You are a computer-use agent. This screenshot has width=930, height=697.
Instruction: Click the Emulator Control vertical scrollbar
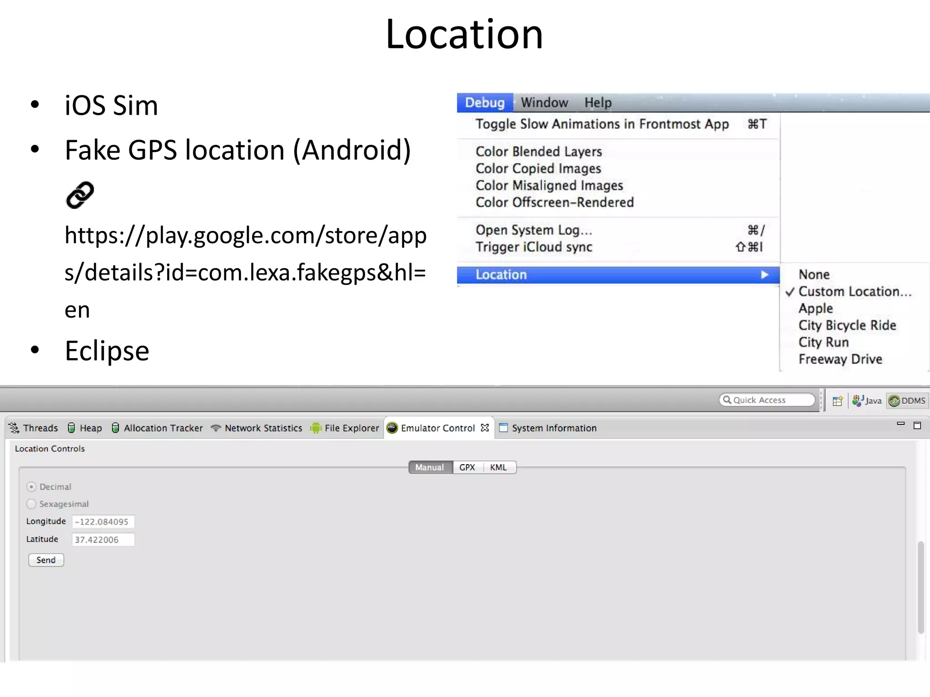pyautogui.click(x=920, y=587)
